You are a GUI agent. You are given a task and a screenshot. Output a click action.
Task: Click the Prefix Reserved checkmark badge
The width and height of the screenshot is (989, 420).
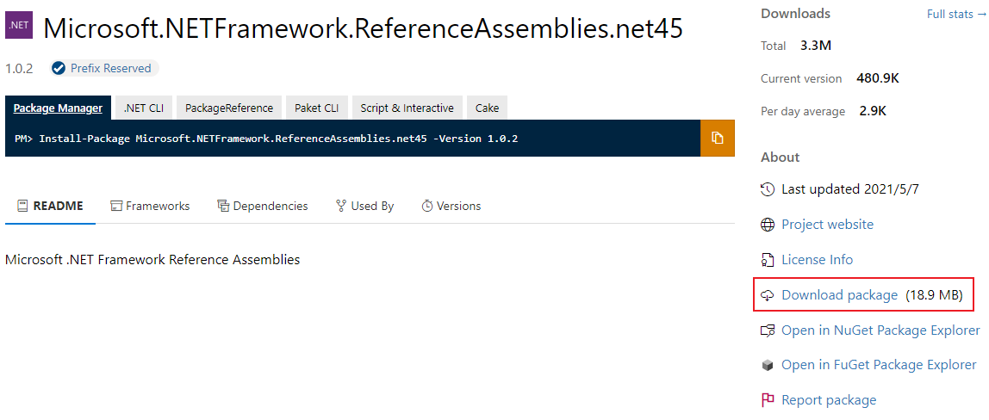59,69
